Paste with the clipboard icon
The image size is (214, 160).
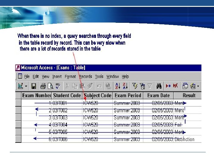tap(82, 86)
